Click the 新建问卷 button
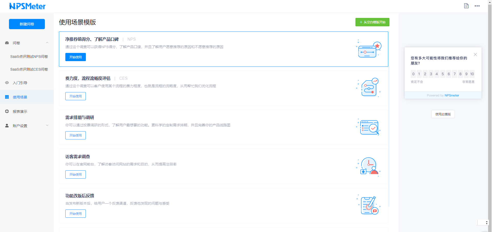 27,24
